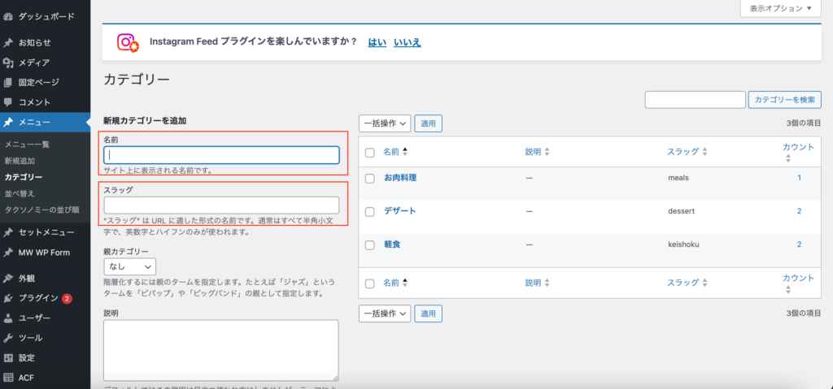Click the コメント speech bubble icon
The image size is (833, 389).
click(x=7, y=102)
